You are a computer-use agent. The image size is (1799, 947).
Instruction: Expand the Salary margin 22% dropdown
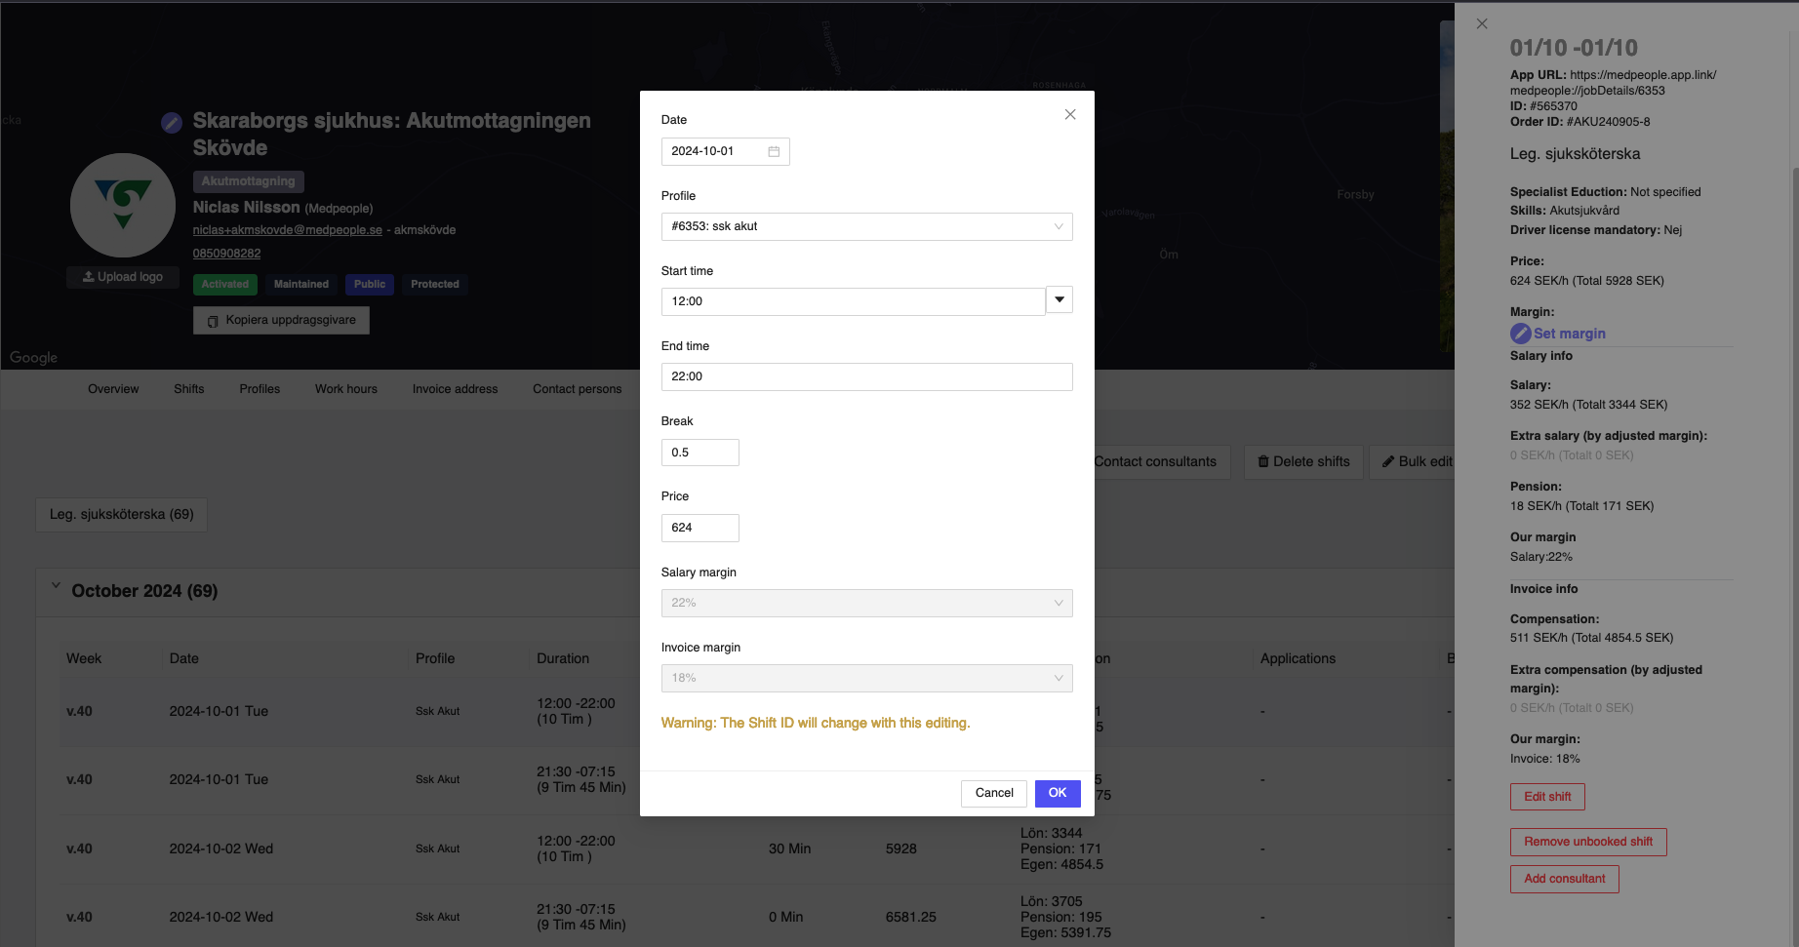coord(866,603)
